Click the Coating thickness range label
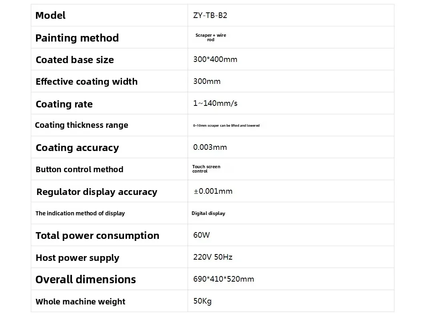Image resolution: width=424 pixels, height=314 pixels. [82, 125]
